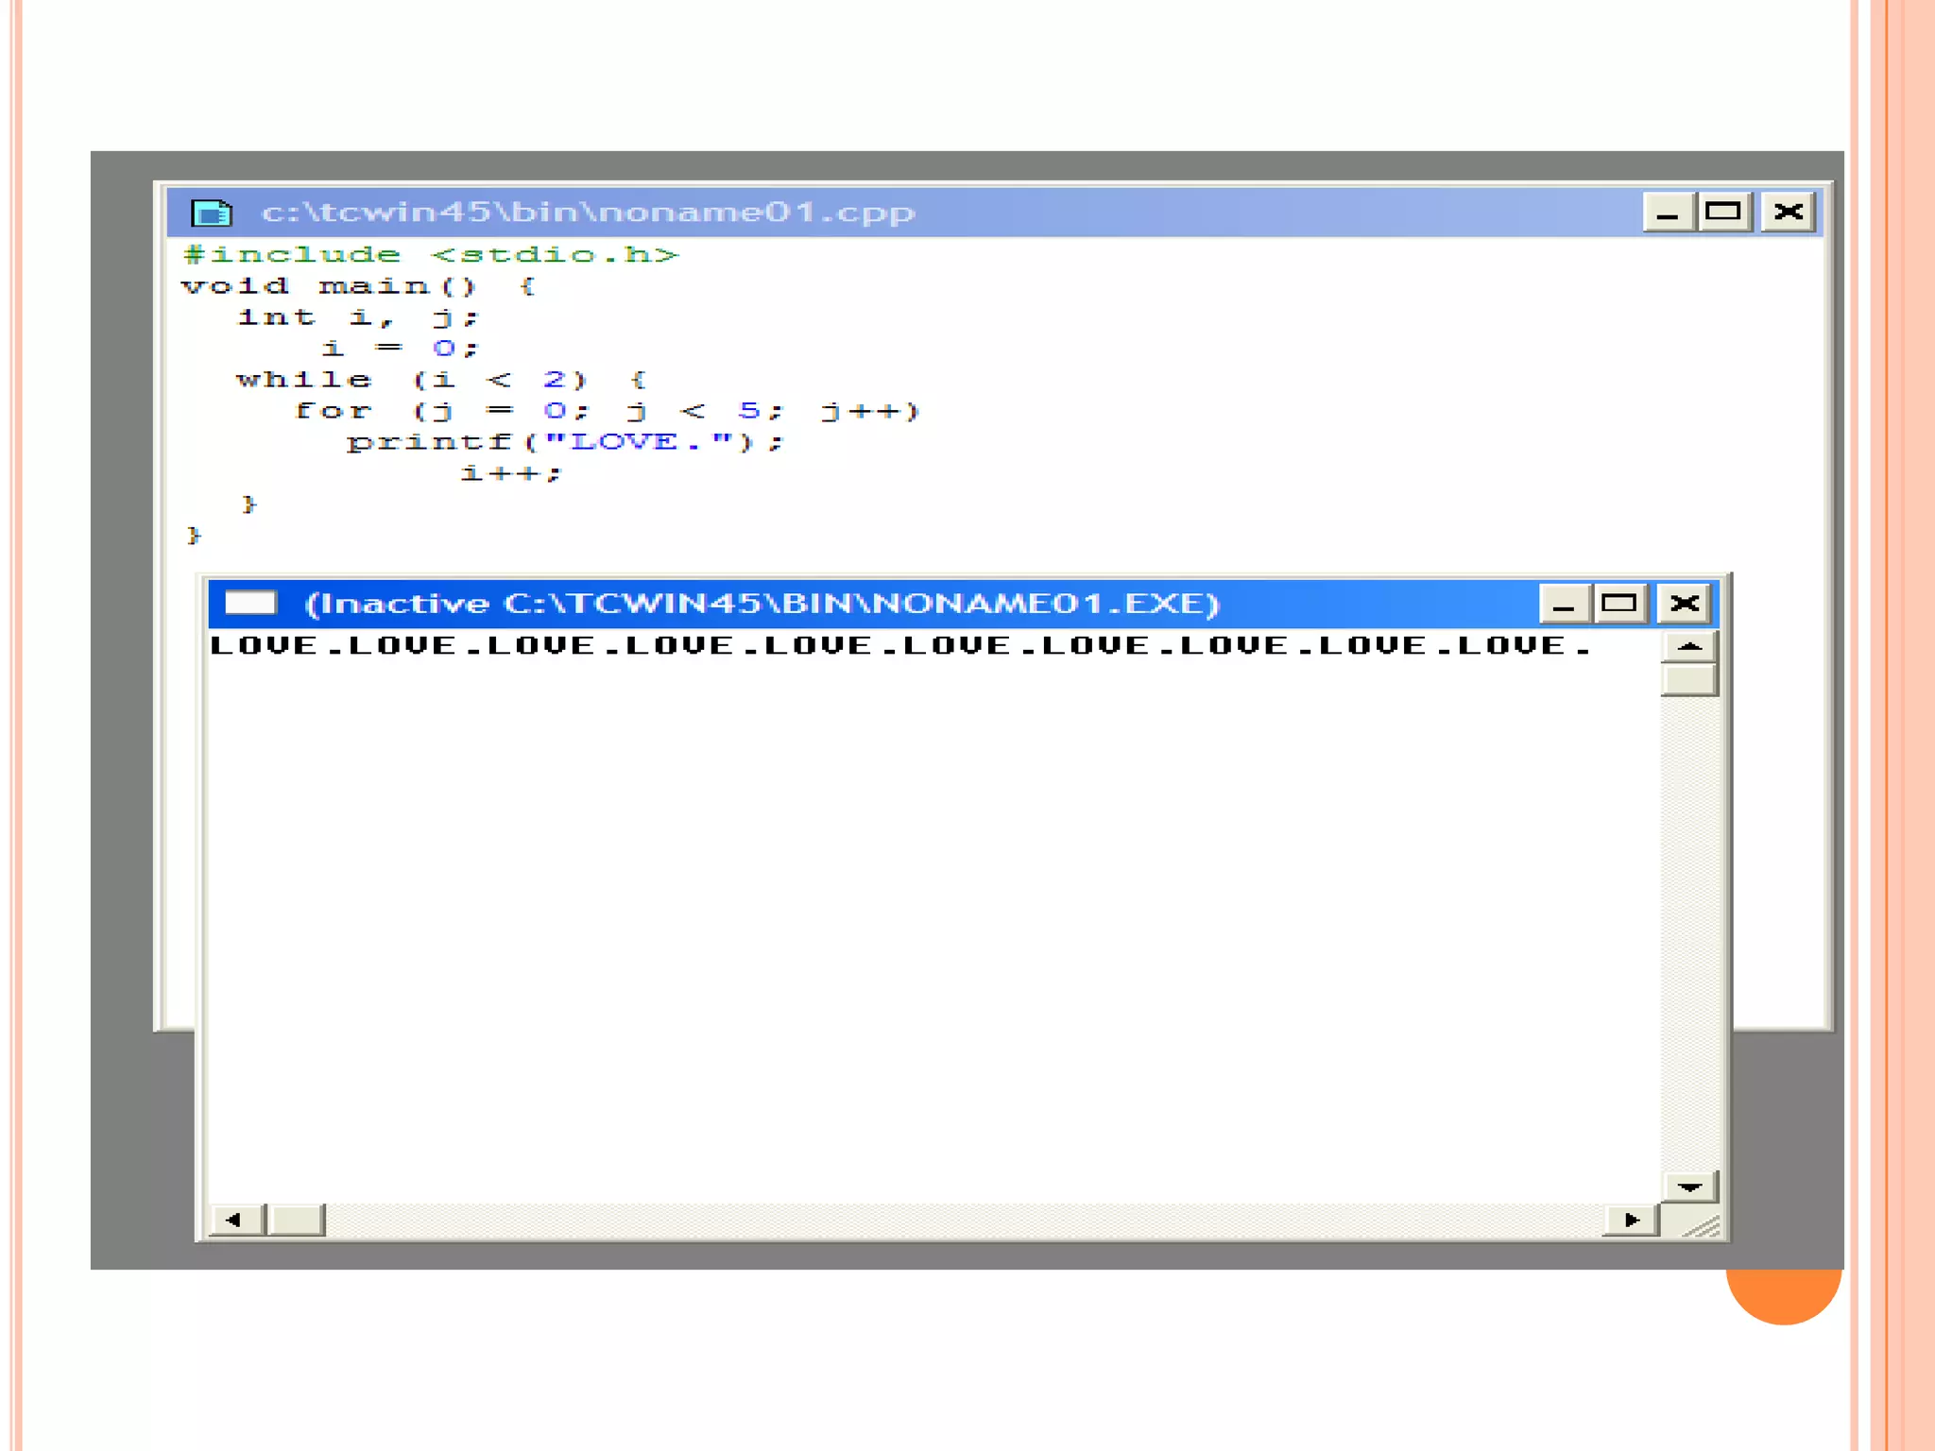Minimize the noname01.cpp editor window

(x=1668, y=213)
